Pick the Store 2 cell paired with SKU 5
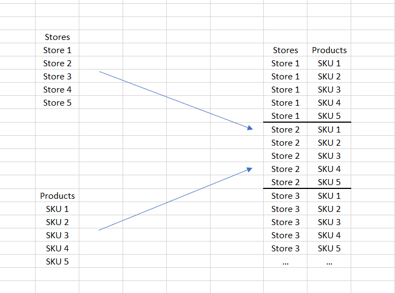395x293 pixels. 286,182
